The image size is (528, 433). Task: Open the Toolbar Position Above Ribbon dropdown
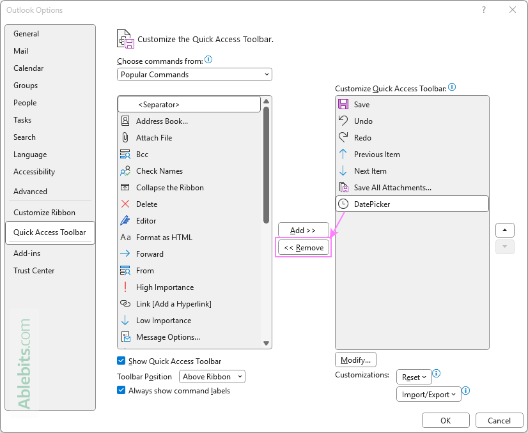coord(212,376)
